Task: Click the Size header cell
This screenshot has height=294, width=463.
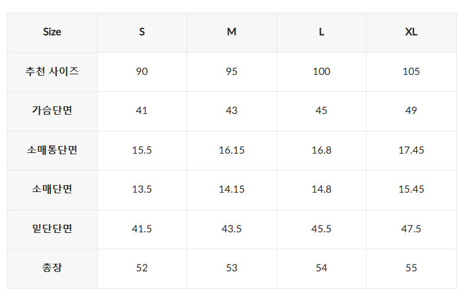Action: [52, 32]
